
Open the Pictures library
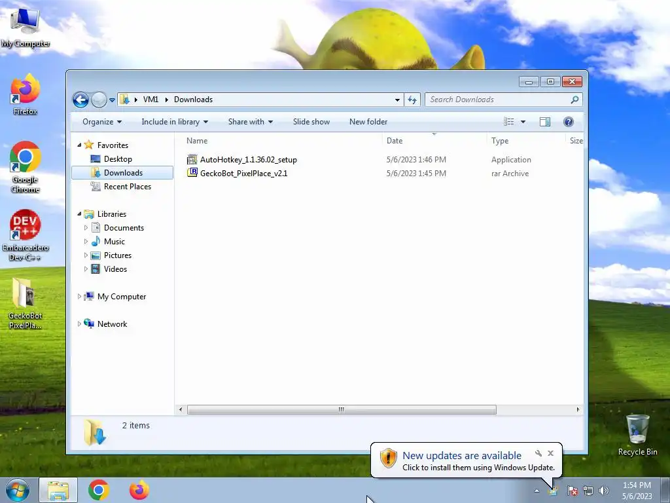click(x=118, y=255)
